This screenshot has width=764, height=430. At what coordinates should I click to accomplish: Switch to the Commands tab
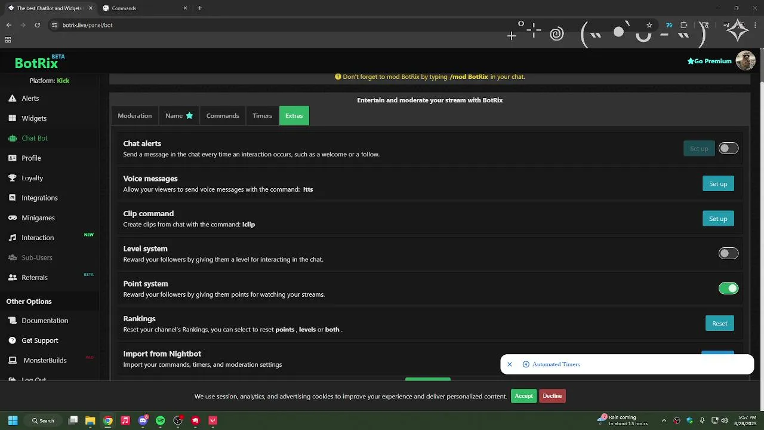[223, 116]
